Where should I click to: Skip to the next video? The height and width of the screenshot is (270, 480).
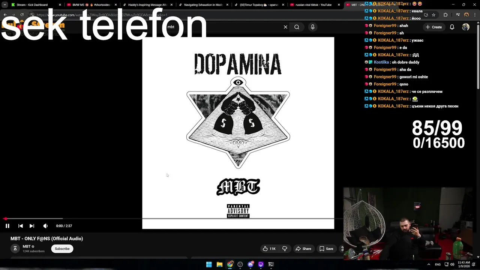(32, 226)
